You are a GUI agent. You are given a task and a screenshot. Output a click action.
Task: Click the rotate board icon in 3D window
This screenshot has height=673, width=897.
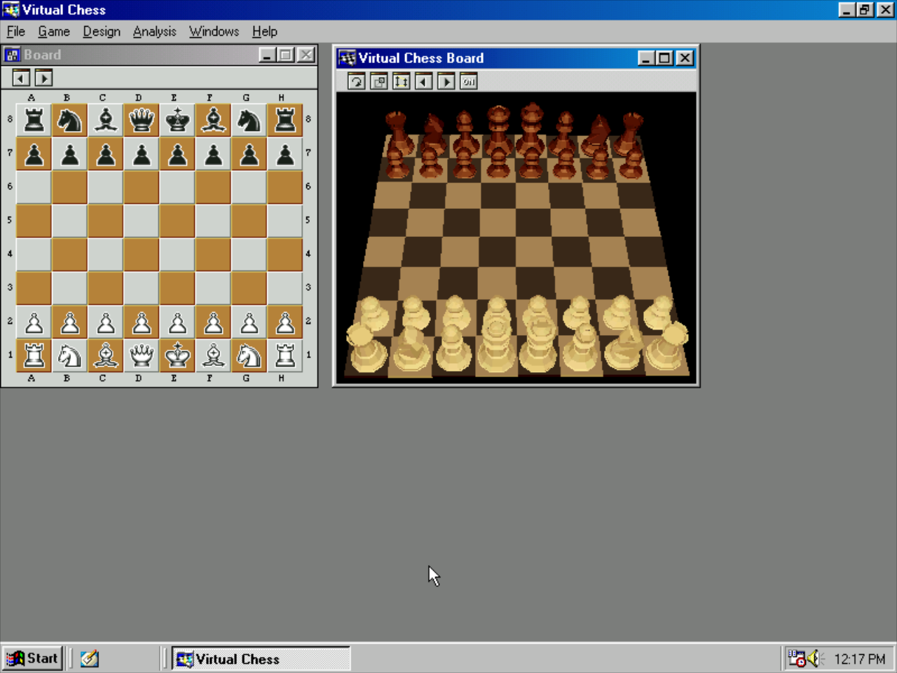(356, 81)
